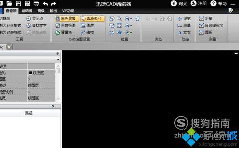The width and height of the screenshot is (239, 148).
Task: Open the VIP功能 tab
Action: pos(68,11)
